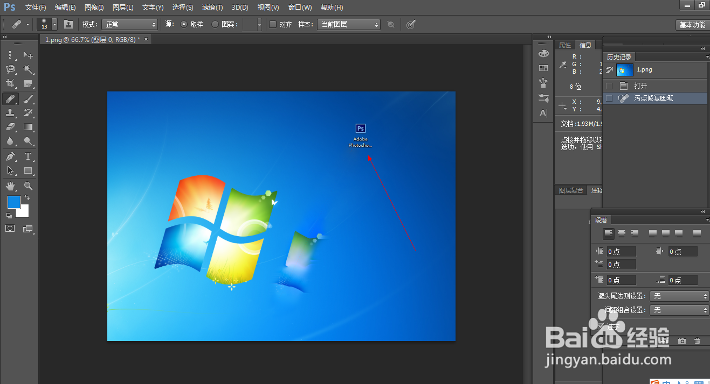Open the Character panel icon in dock
Image resolution: width=710 pixels, height=384 pixels.
543,113
